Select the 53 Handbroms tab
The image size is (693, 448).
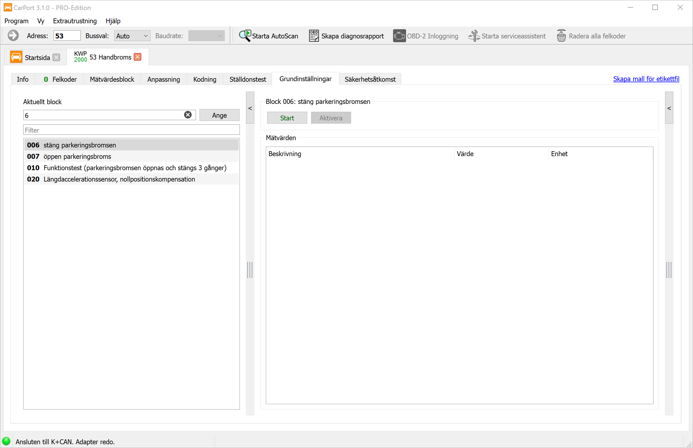(x=108, y=57)
